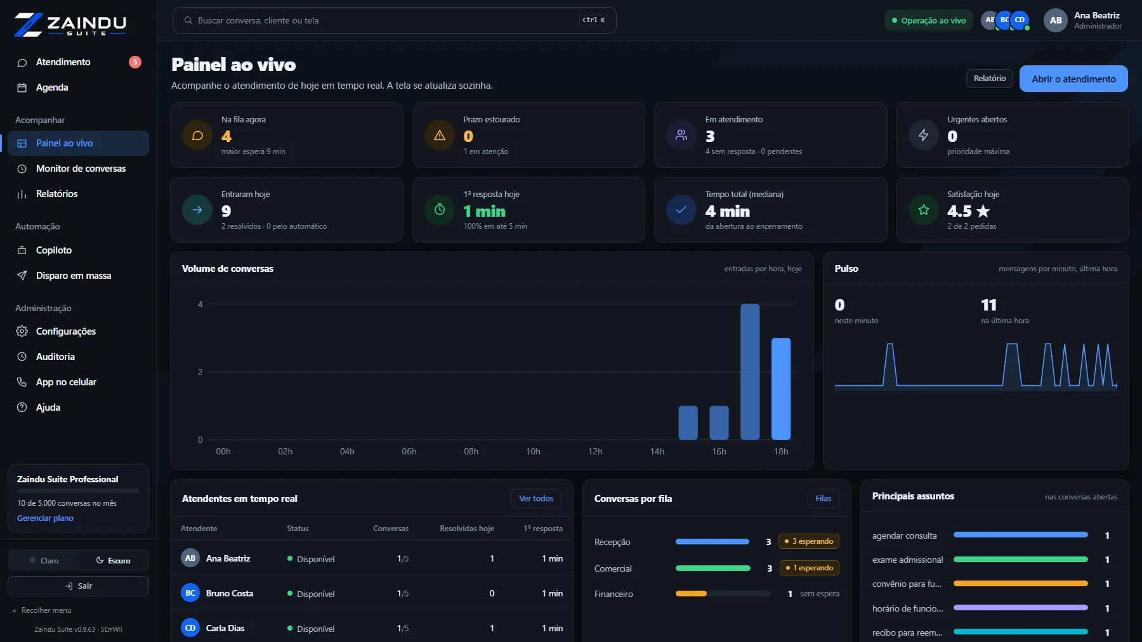Click the 1ª resposta hoje stopwatch icon
The width and height of the screenshot is (1142, 642).
440,210
